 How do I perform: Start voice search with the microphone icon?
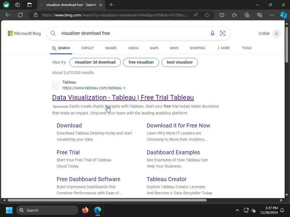tap(212, 33)
